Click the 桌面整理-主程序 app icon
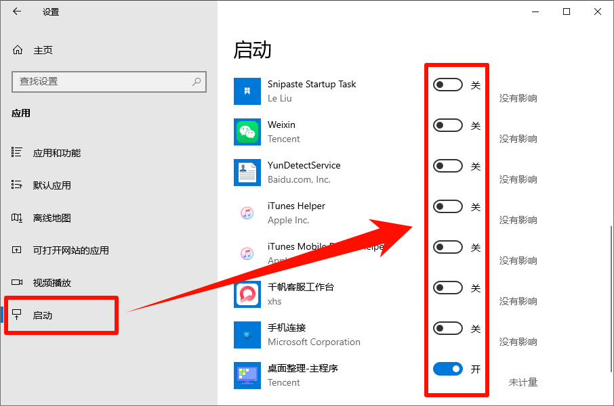The width and height of the screenshot is (614, 406). click(247, 376)
